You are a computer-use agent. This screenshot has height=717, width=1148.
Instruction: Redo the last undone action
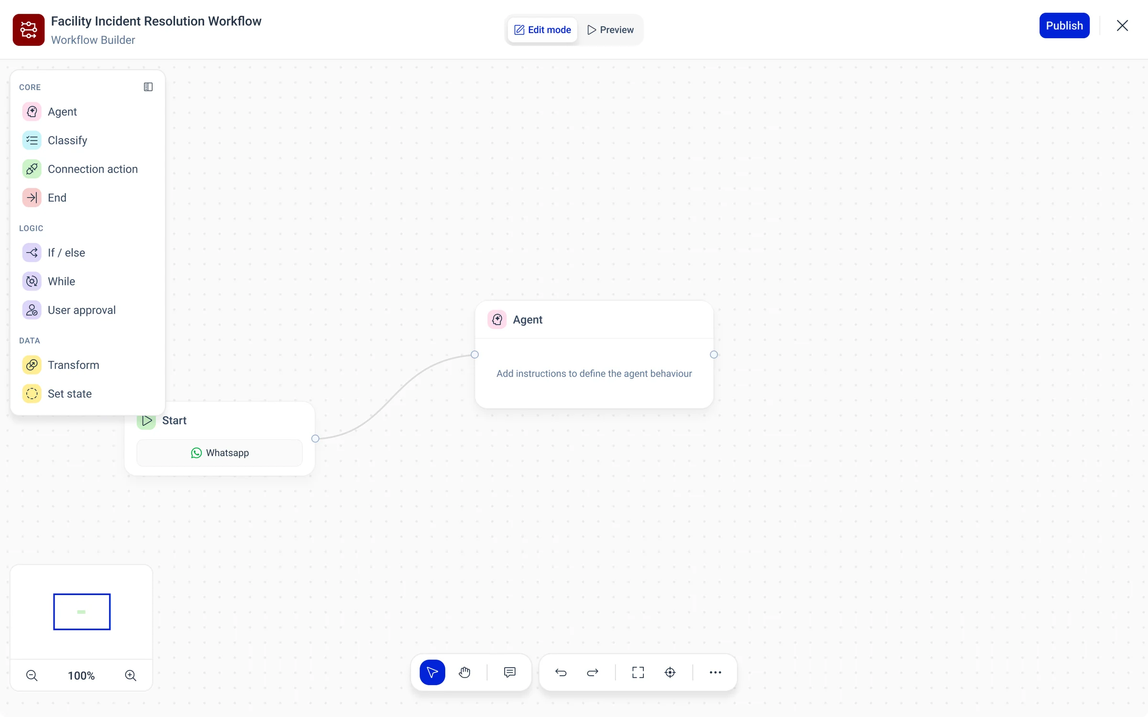click(x=593, y=672)
